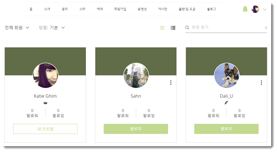Click the feather badge under Dali_U
Viewport: 277px width, 152px height.
pyautogui.click(x=226, y=103)
